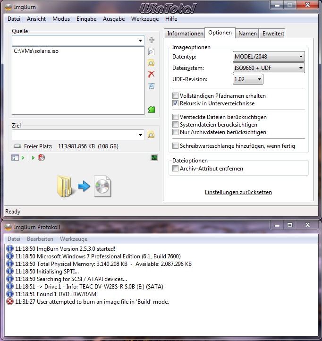Select the Optionen tab

(x=220, y=33)
